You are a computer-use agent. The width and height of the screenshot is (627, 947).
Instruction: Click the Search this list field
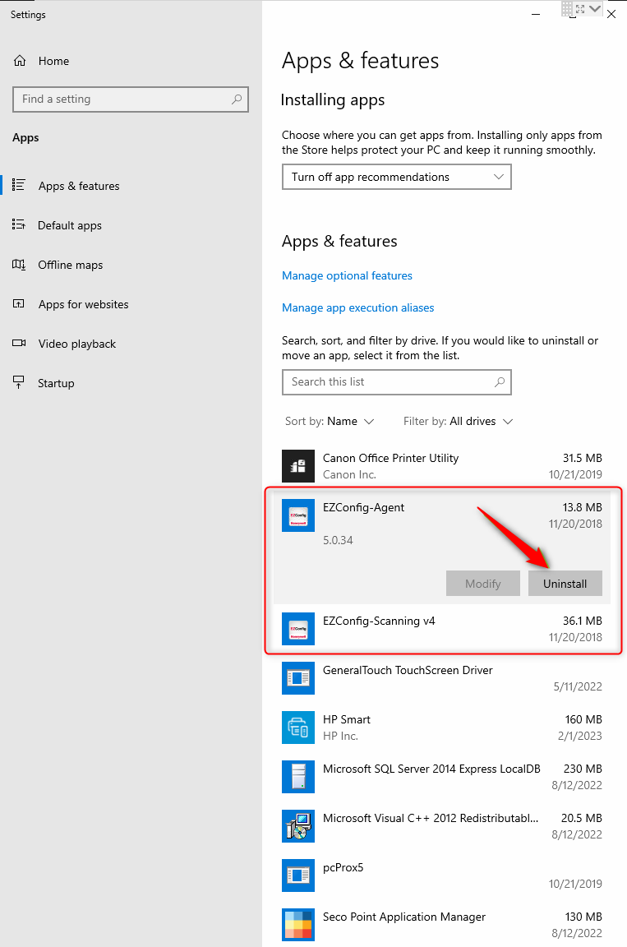(396, 381)
